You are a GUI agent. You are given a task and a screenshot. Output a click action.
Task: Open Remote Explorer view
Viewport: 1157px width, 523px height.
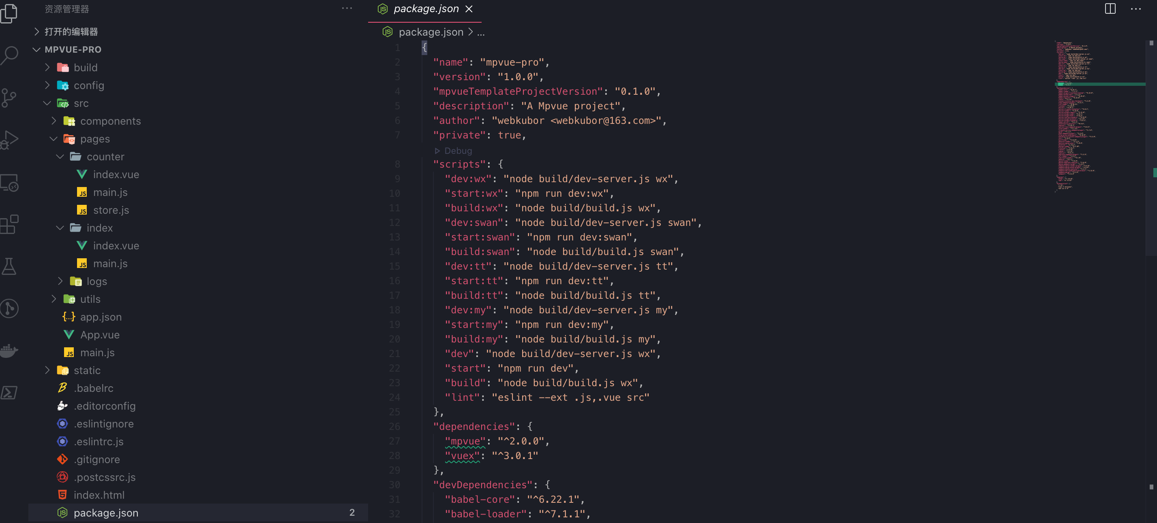pos(10,182)
